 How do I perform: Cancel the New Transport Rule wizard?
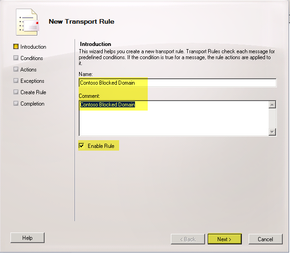point(265,239)
